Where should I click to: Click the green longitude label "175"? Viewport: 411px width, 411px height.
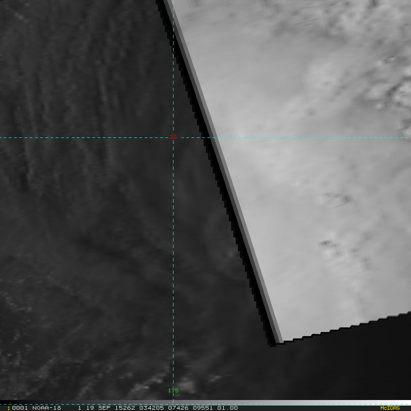(173, 390)
